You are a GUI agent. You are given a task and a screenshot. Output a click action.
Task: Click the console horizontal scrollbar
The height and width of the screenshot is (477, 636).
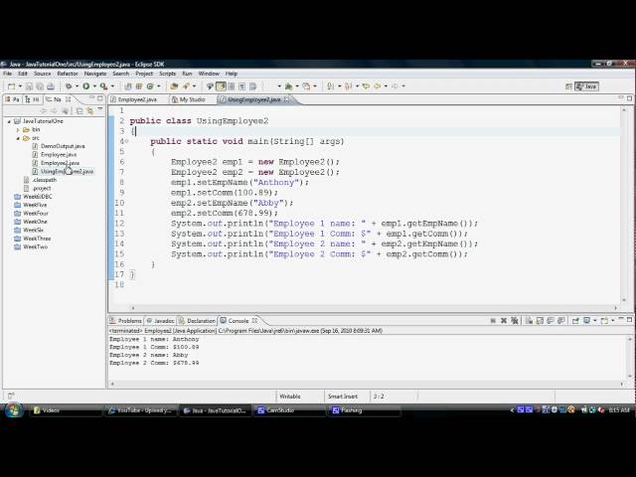point(367,384)
